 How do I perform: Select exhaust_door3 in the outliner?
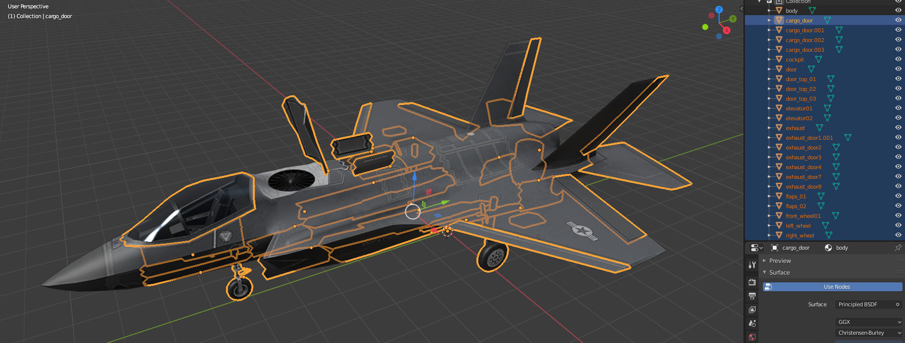click(803, 157)
